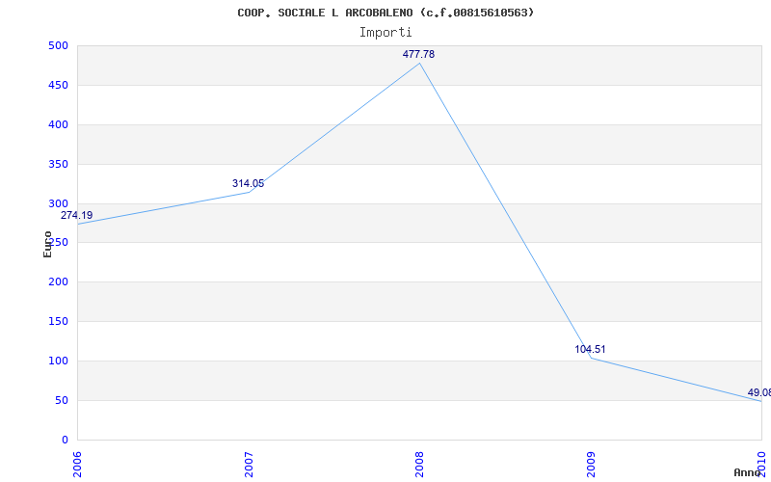Click the 200 y-axis tick label
Viewport: 771px width, 482px height.
[58, 282]
